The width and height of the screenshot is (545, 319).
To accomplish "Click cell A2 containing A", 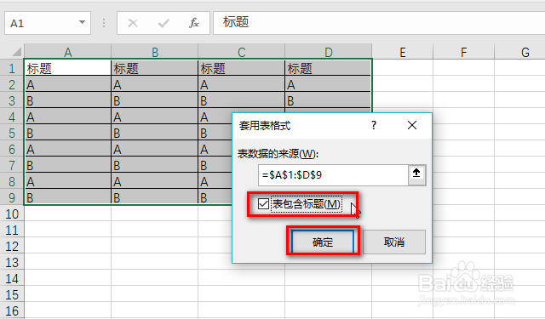I will pyautogui.click(x=68, y=84).
